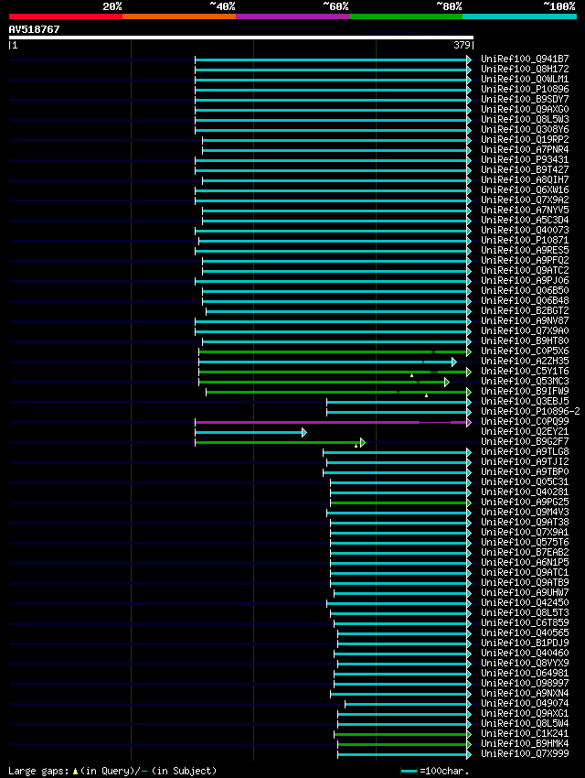Viewport: 585px width, 778px height.
Task: Click label UniRef100_O49074
Action: 525,704
